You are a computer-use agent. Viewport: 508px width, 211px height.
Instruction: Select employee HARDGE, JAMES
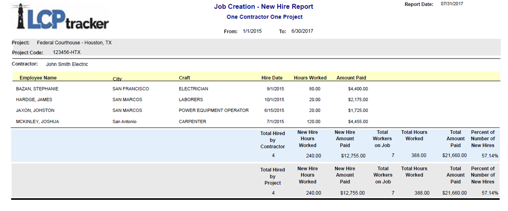(x=34, y=99)
